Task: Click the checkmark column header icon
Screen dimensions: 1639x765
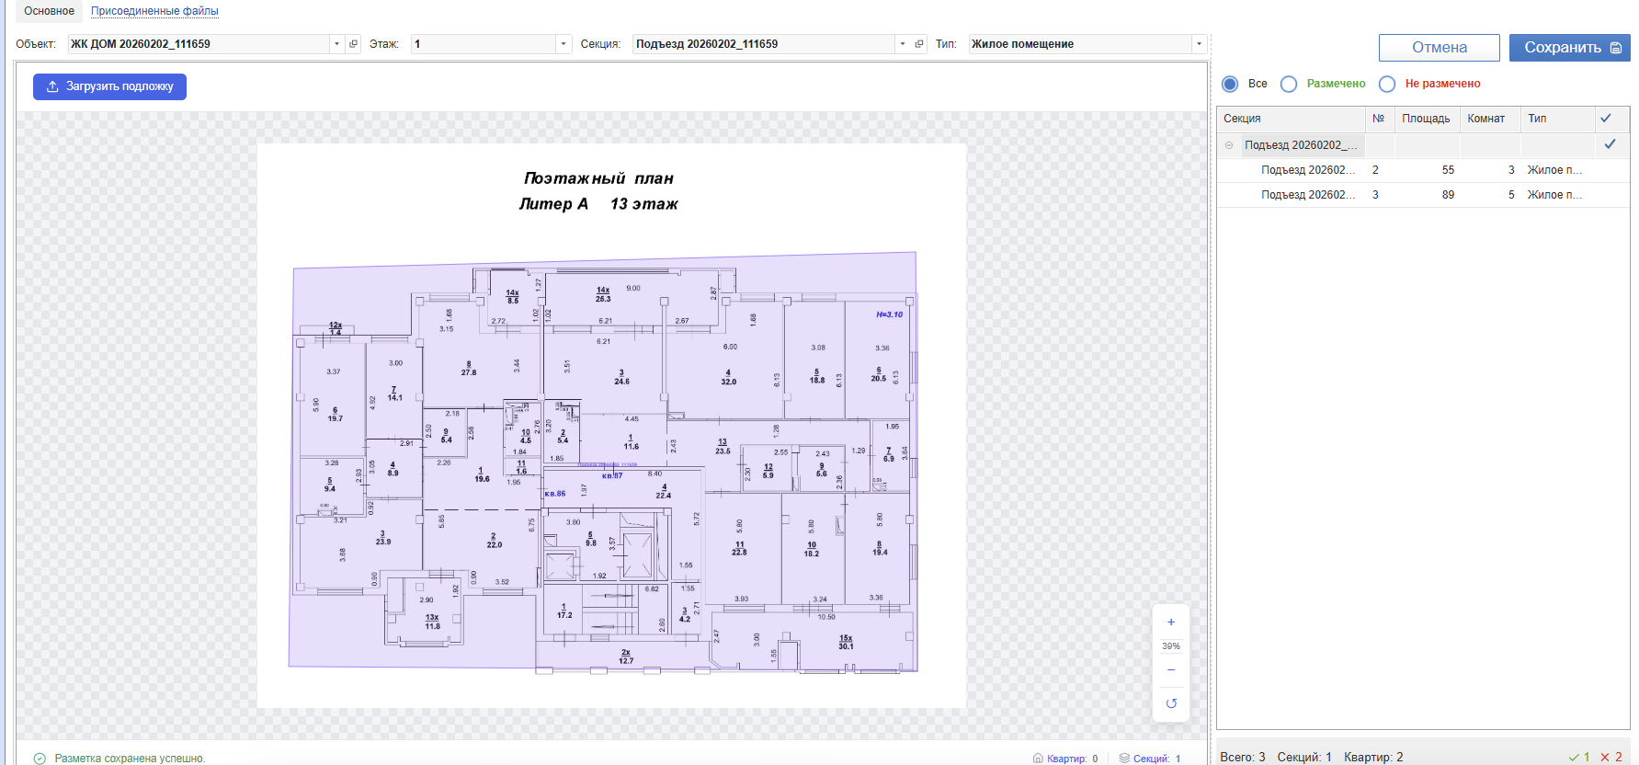Action: [x=1605, y=119]
